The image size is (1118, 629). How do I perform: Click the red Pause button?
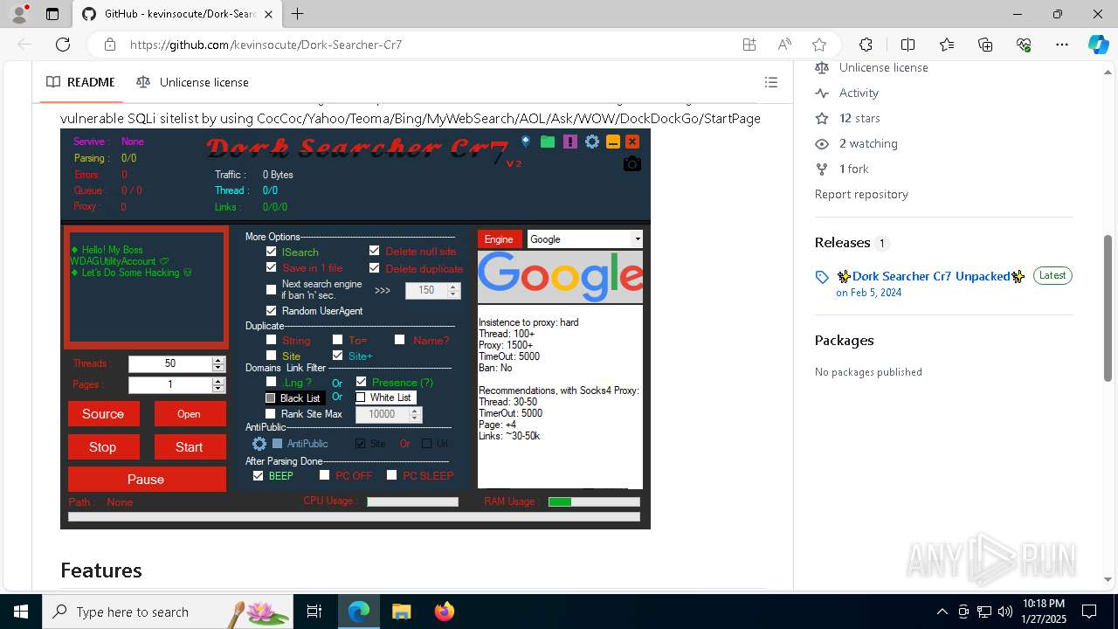tap(147, 480)
